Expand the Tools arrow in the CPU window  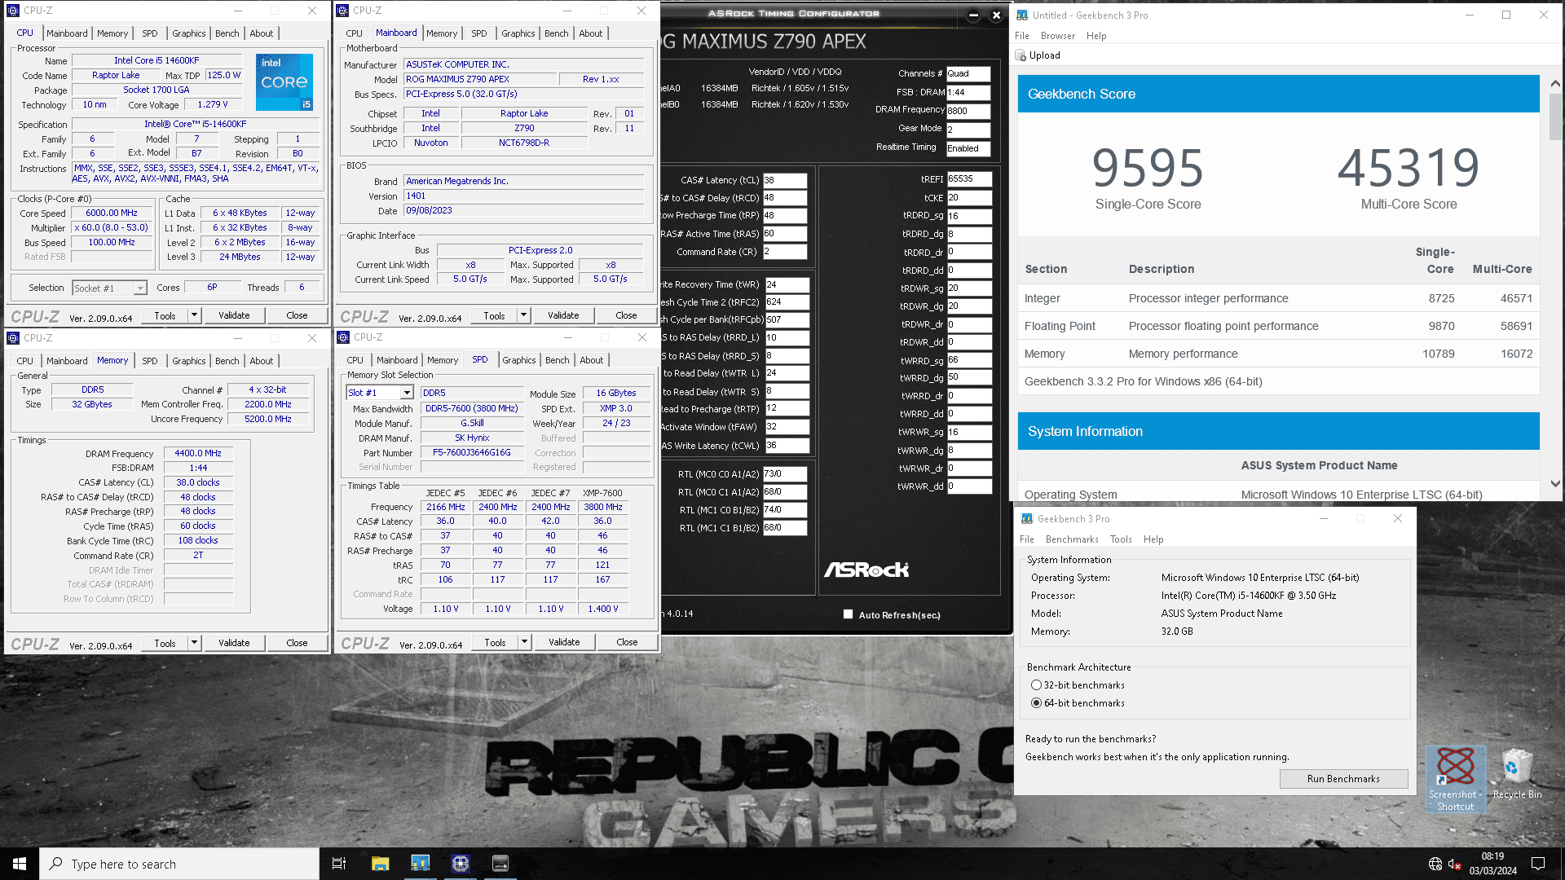[x=194, y=315]
